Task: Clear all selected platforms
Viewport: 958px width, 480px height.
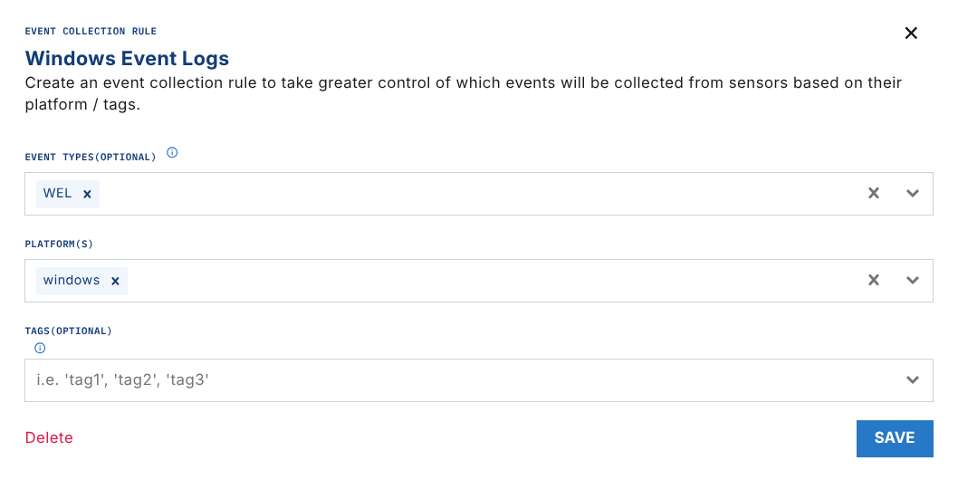Action: [x=874, y=280]
